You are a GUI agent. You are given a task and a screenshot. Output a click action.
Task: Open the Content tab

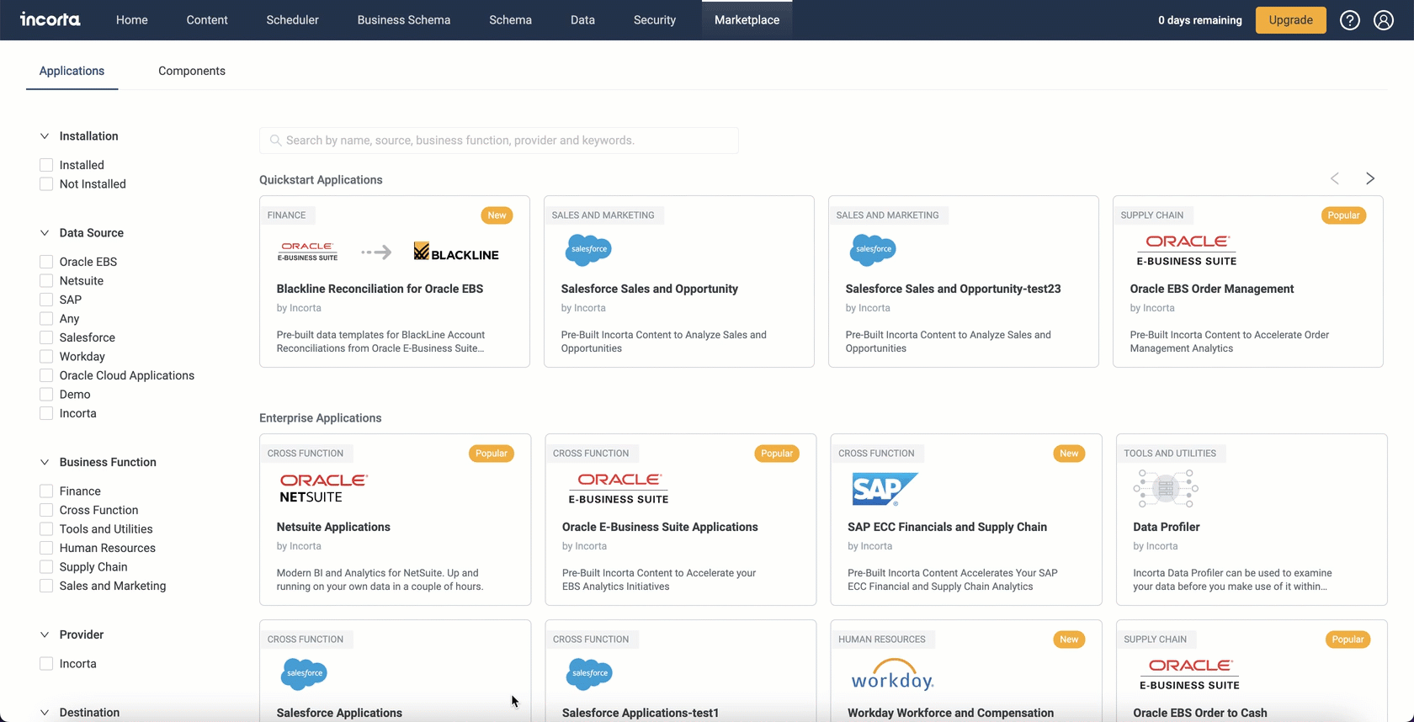(x=207, y=20)
